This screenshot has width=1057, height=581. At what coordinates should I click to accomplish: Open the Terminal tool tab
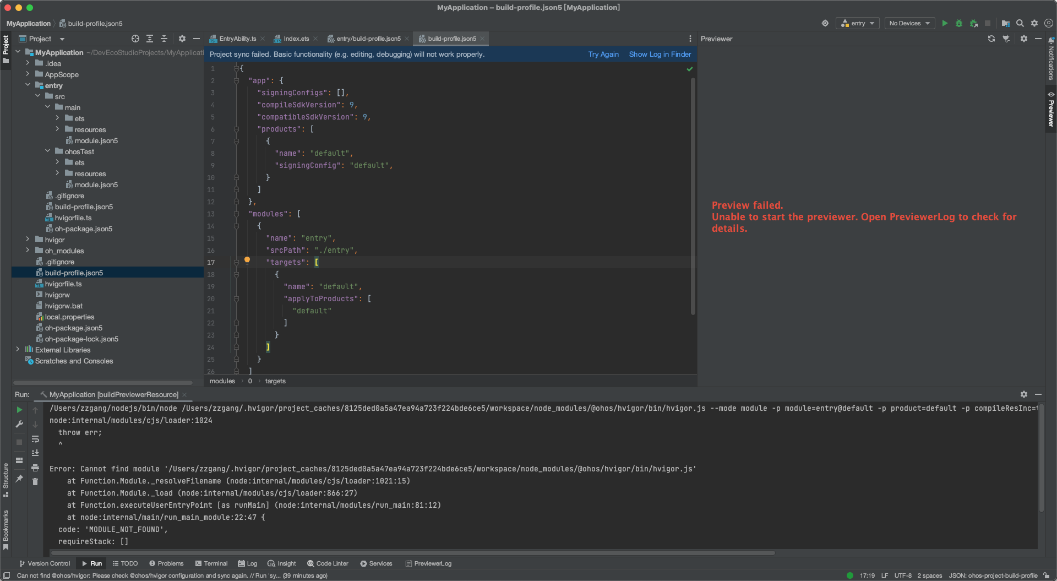coord(211,563)
